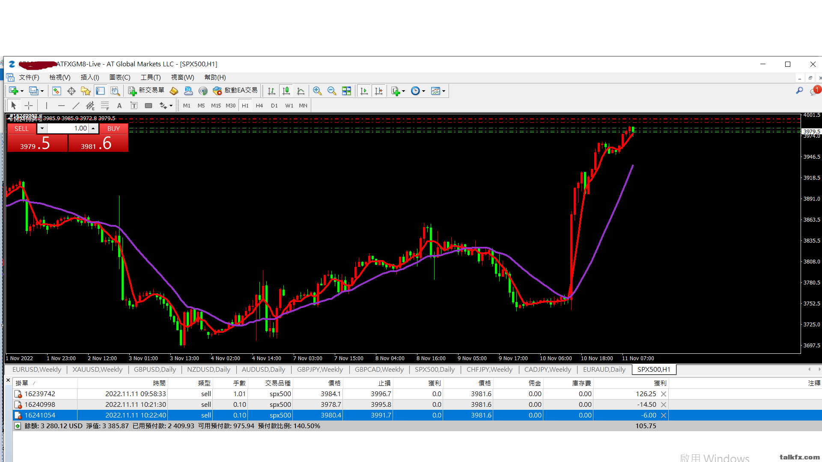Viewport: 822px width, 462px height.
Task: Zoom out on the chart
Action: (x=331, y=91)
